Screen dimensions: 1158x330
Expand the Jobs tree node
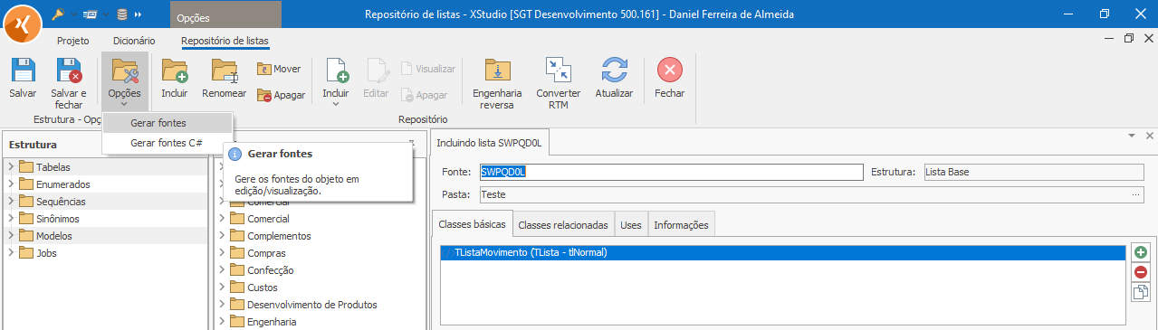point(11,253)
